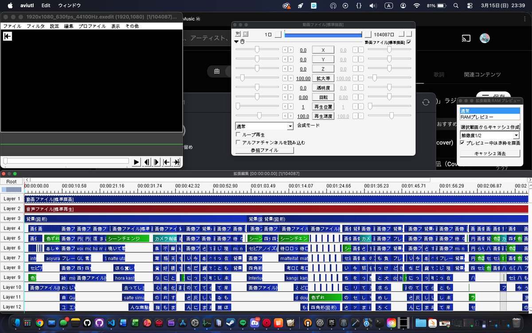
Task: Open Steam from the dock
Action: point(231,323)
